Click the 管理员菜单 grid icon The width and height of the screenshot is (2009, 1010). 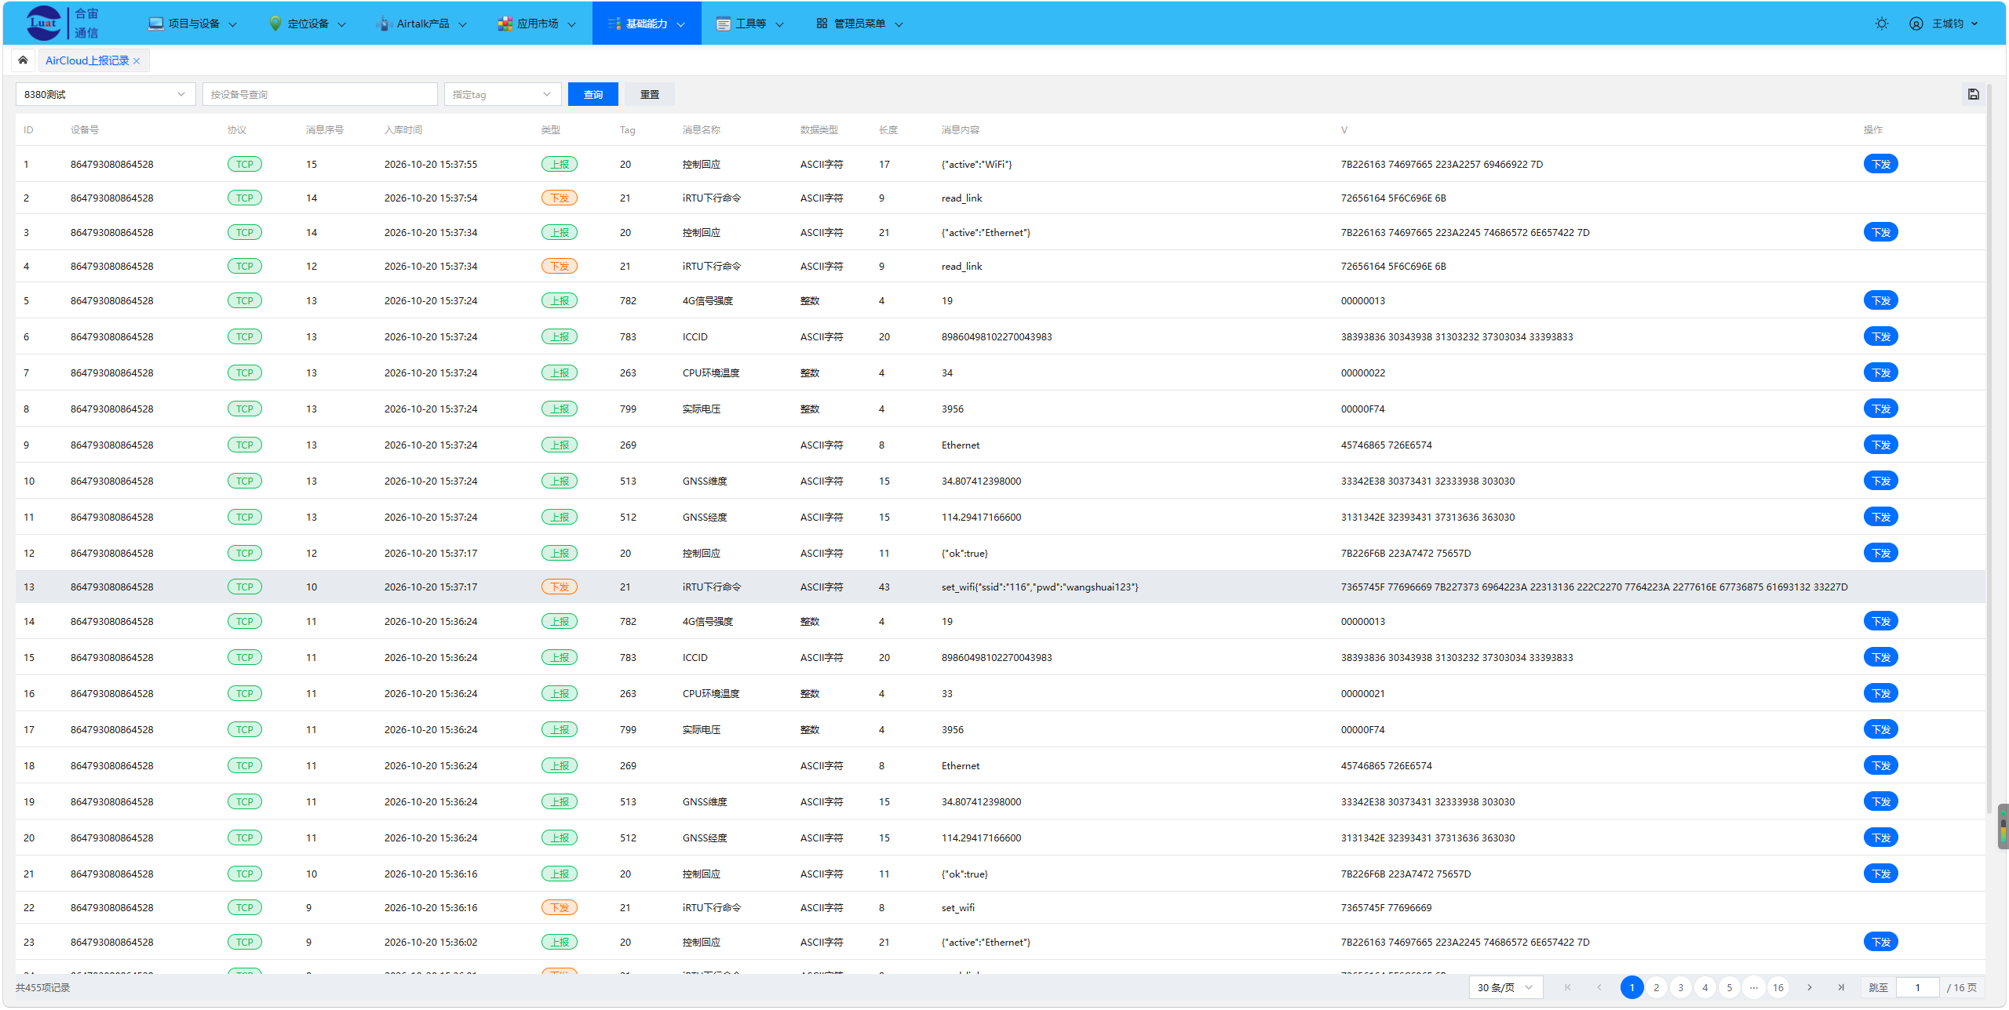(x=822, y=24)
